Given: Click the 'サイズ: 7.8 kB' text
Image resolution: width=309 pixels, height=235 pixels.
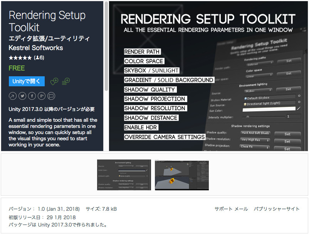Looking at the screenshot, I should [101, 209].
